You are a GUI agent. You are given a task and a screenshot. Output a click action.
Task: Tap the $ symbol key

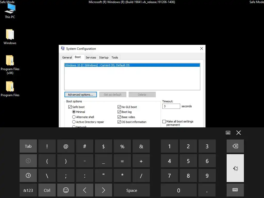104,146
